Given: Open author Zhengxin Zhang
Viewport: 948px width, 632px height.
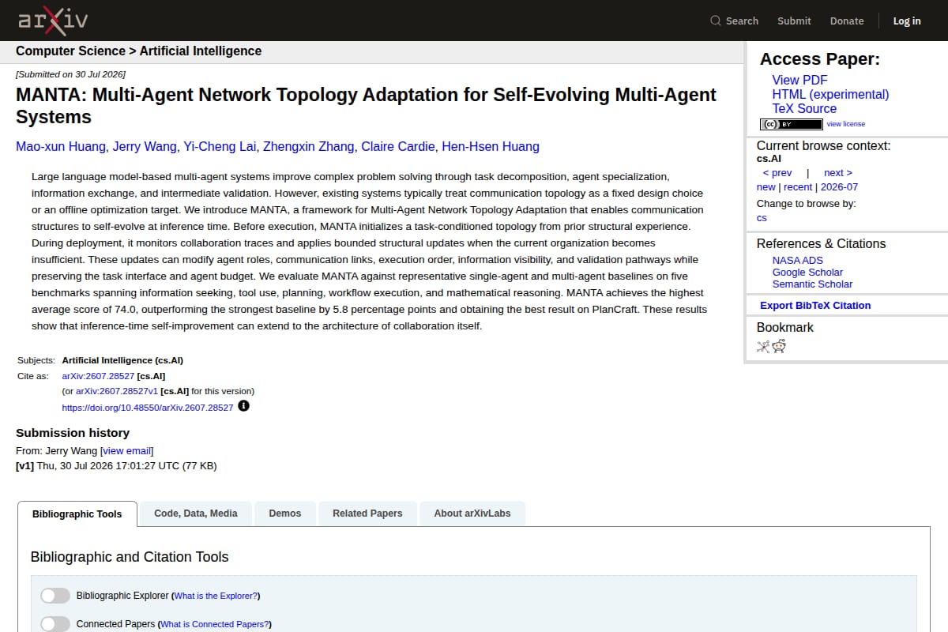Looking at the screenshot, I should [308, 146].
